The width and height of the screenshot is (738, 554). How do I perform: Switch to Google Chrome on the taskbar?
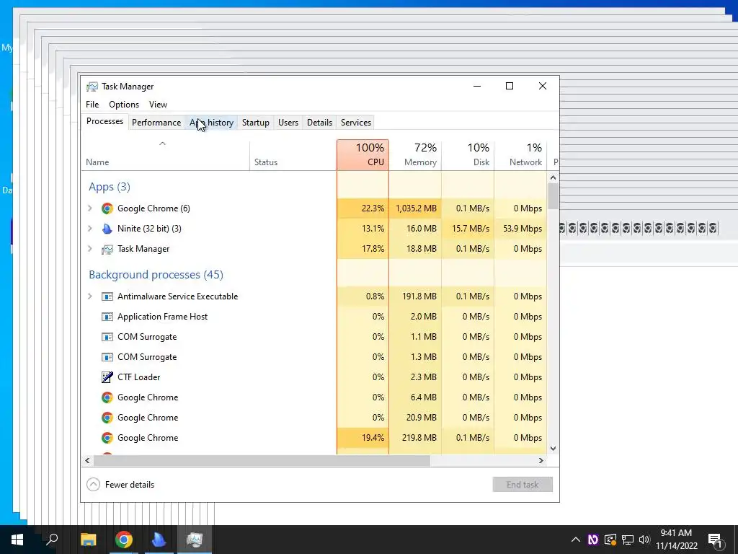click(124, 540)
